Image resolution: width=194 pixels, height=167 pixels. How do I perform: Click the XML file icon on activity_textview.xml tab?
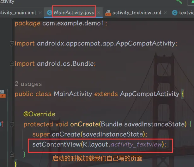click(108, 13)
